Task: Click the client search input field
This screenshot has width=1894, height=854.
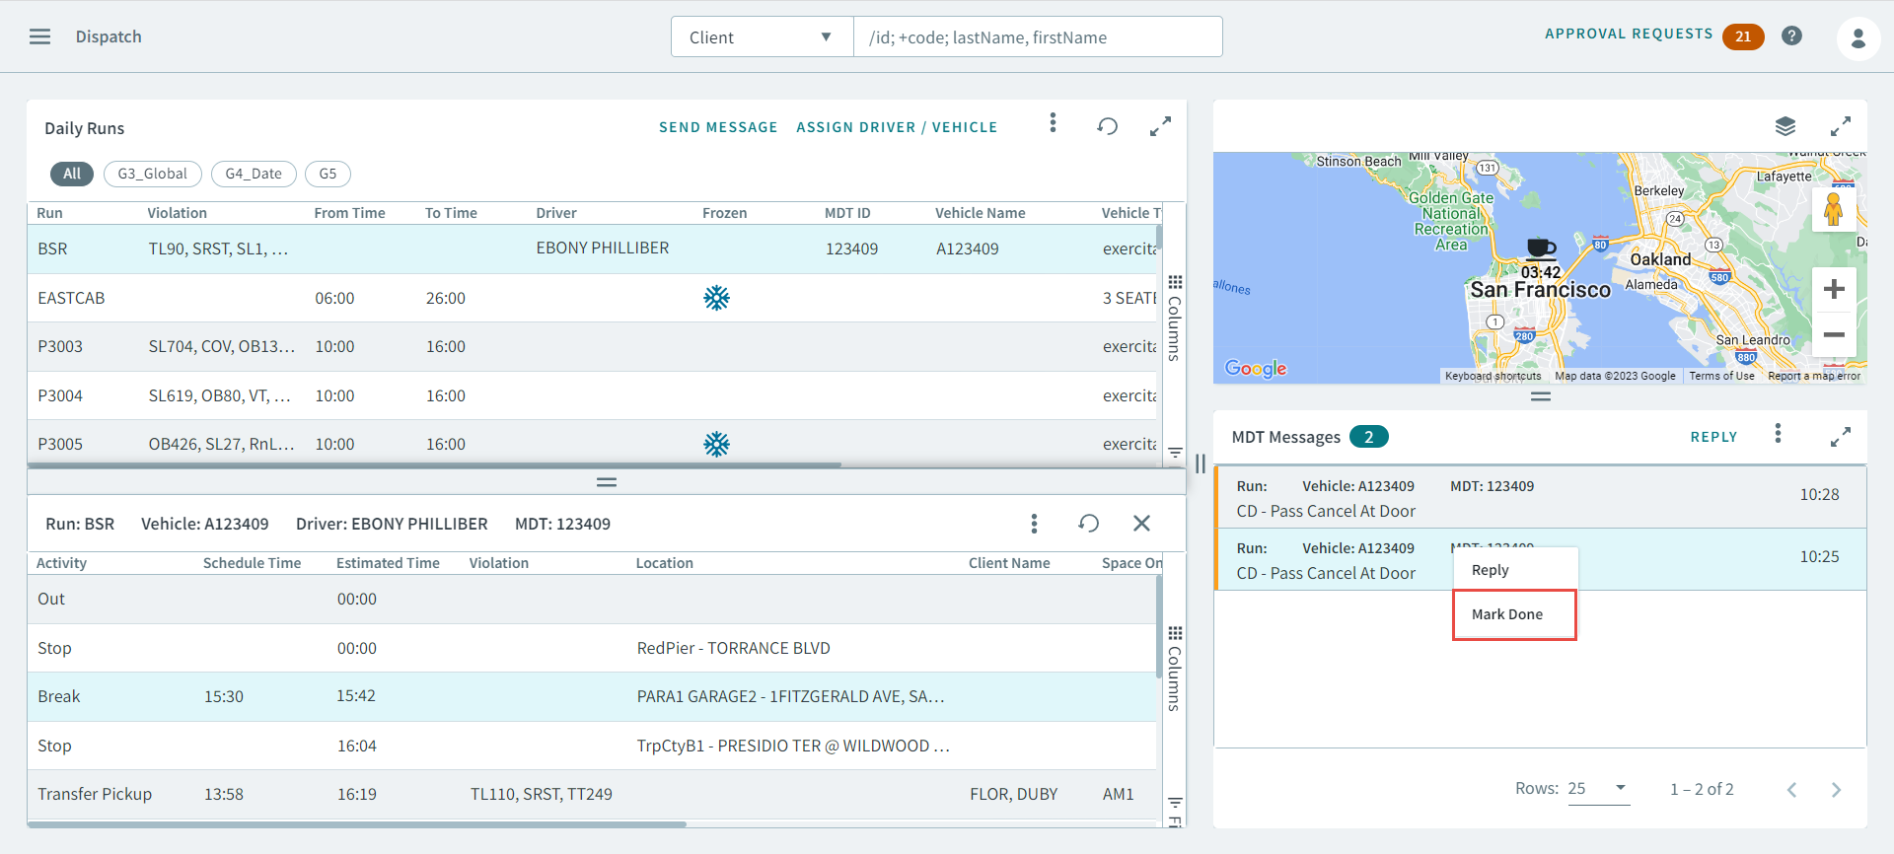Action: (x=1037, y=37)
